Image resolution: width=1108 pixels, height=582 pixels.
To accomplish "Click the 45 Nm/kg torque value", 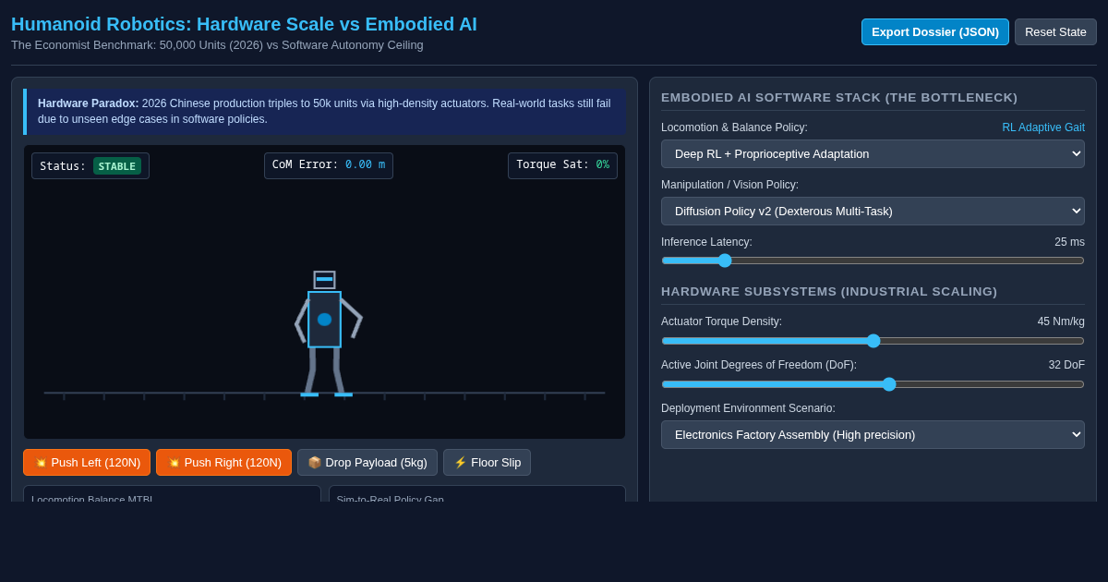I will point(1061,321).
